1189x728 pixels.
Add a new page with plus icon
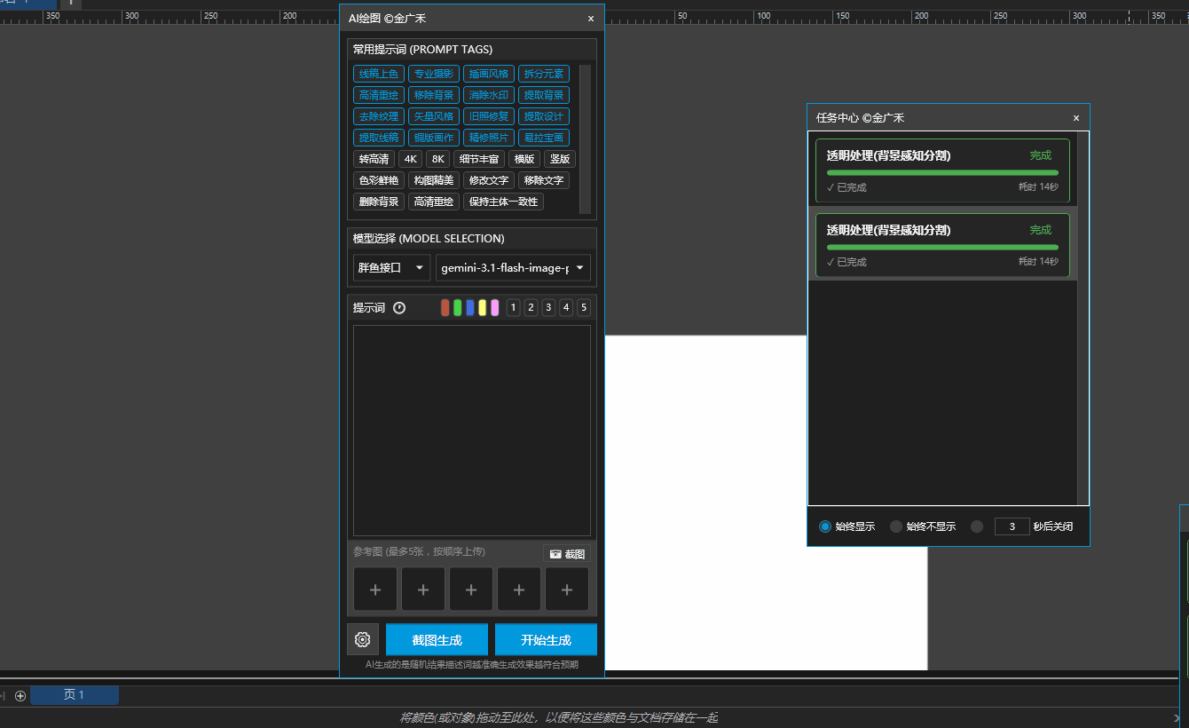point(20,695)
